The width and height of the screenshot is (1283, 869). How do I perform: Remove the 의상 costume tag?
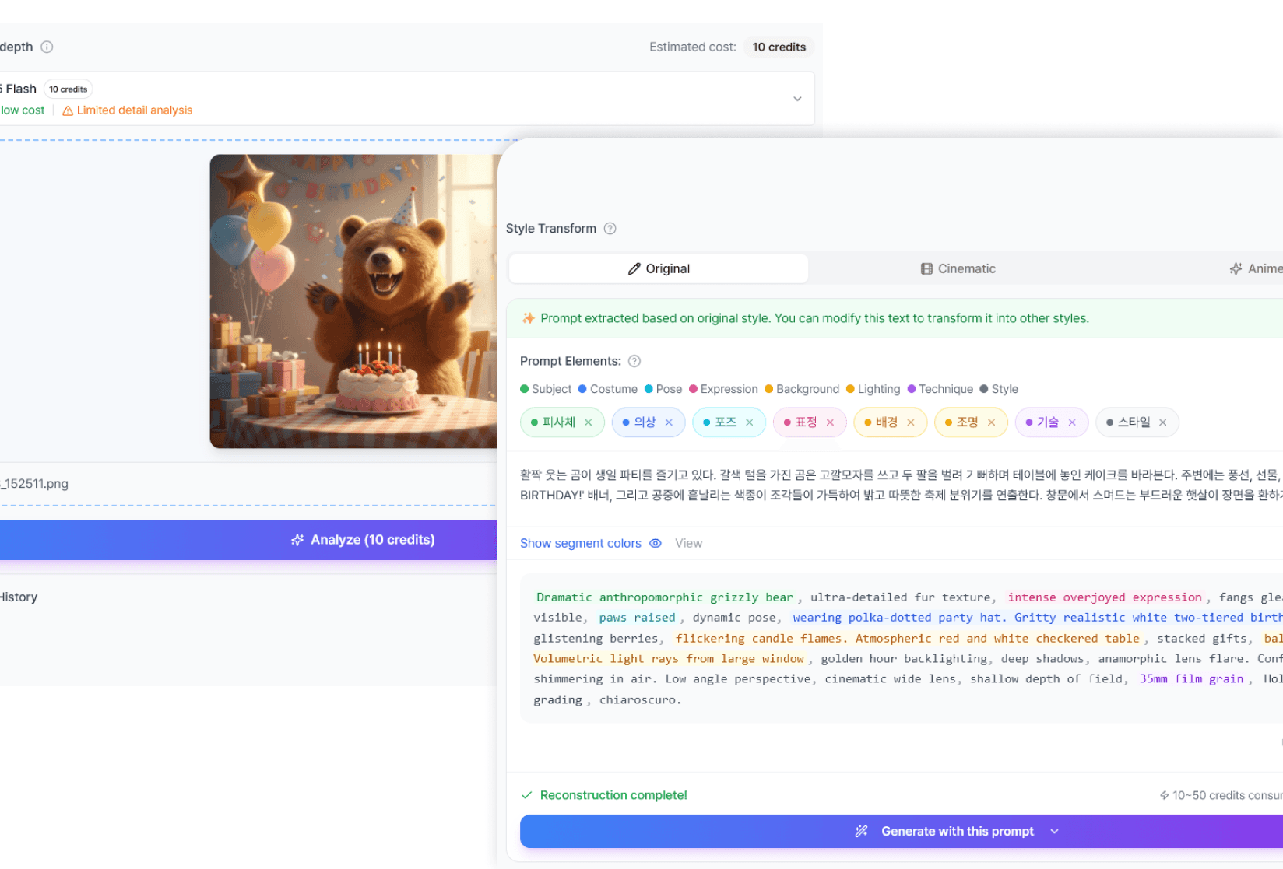pyautogui.click(x=669, y=422)
